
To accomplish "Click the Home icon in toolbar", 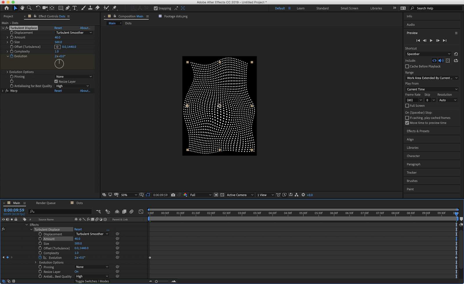I will click(x=7, y=8).
